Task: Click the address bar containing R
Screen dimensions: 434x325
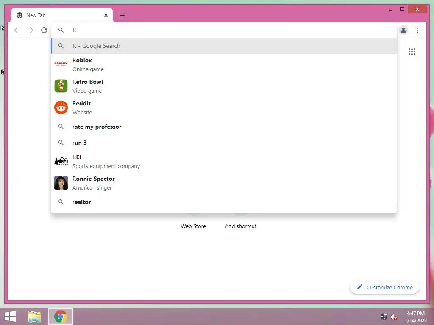Action: point(224,30)
